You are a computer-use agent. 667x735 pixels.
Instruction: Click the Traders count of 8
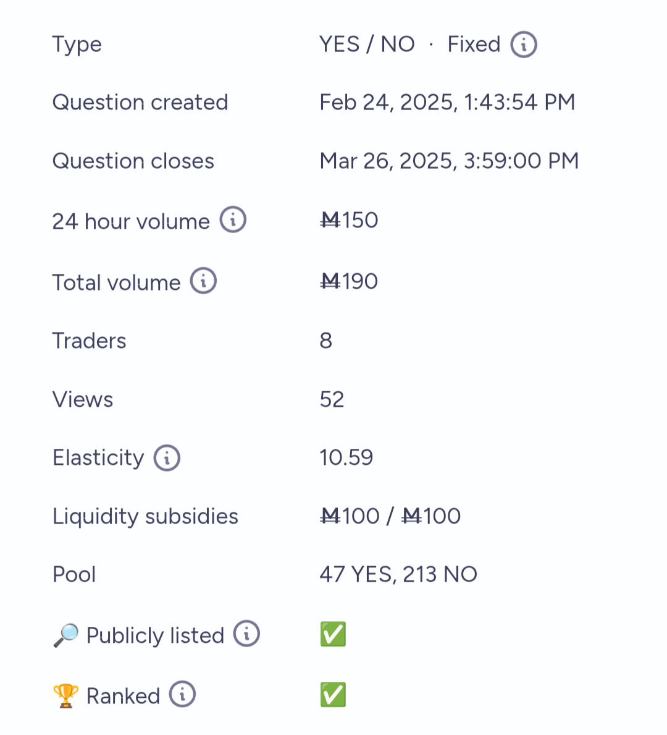[x=326, y=341]
